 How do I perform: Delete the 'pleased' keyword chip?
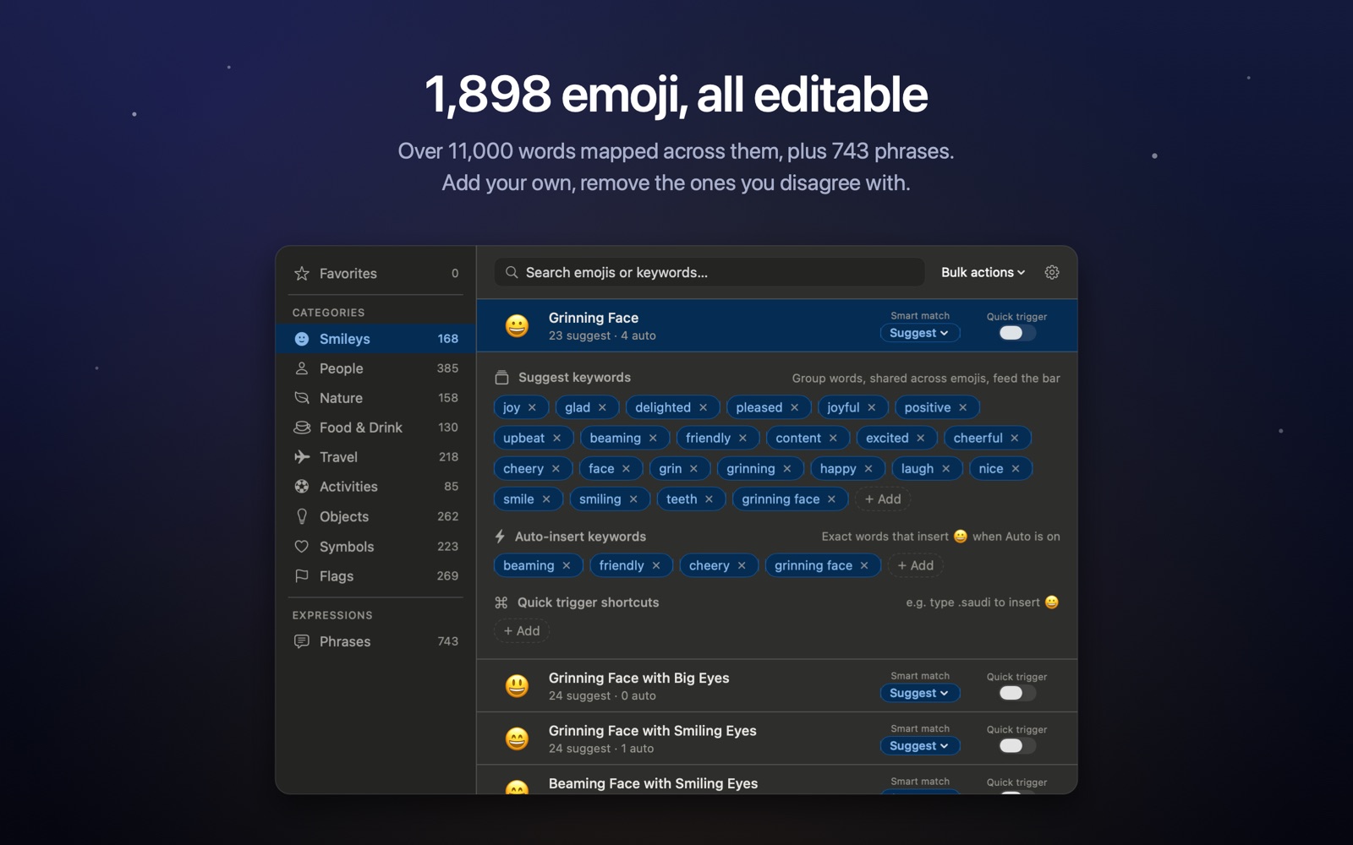coord(794,407)
